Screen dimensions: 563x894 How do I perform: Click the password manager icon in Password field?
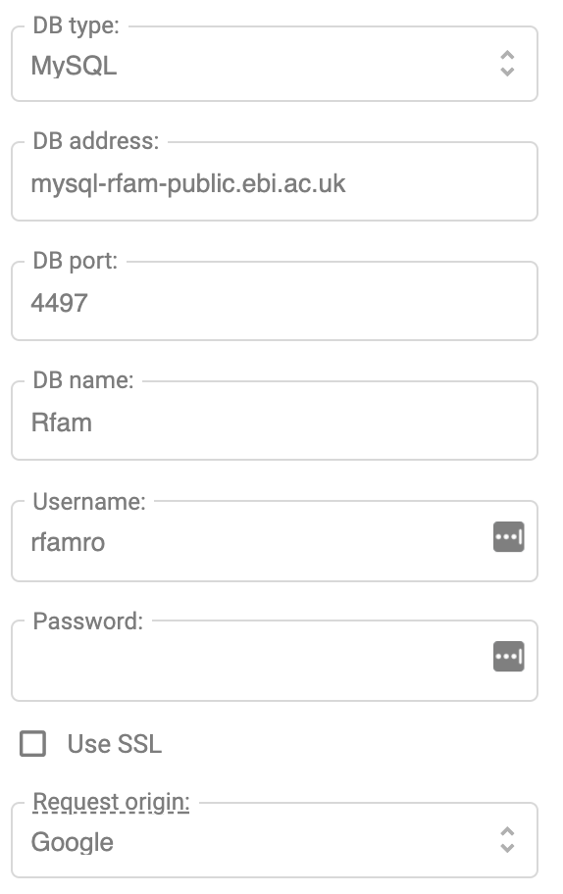coord(508,656)
